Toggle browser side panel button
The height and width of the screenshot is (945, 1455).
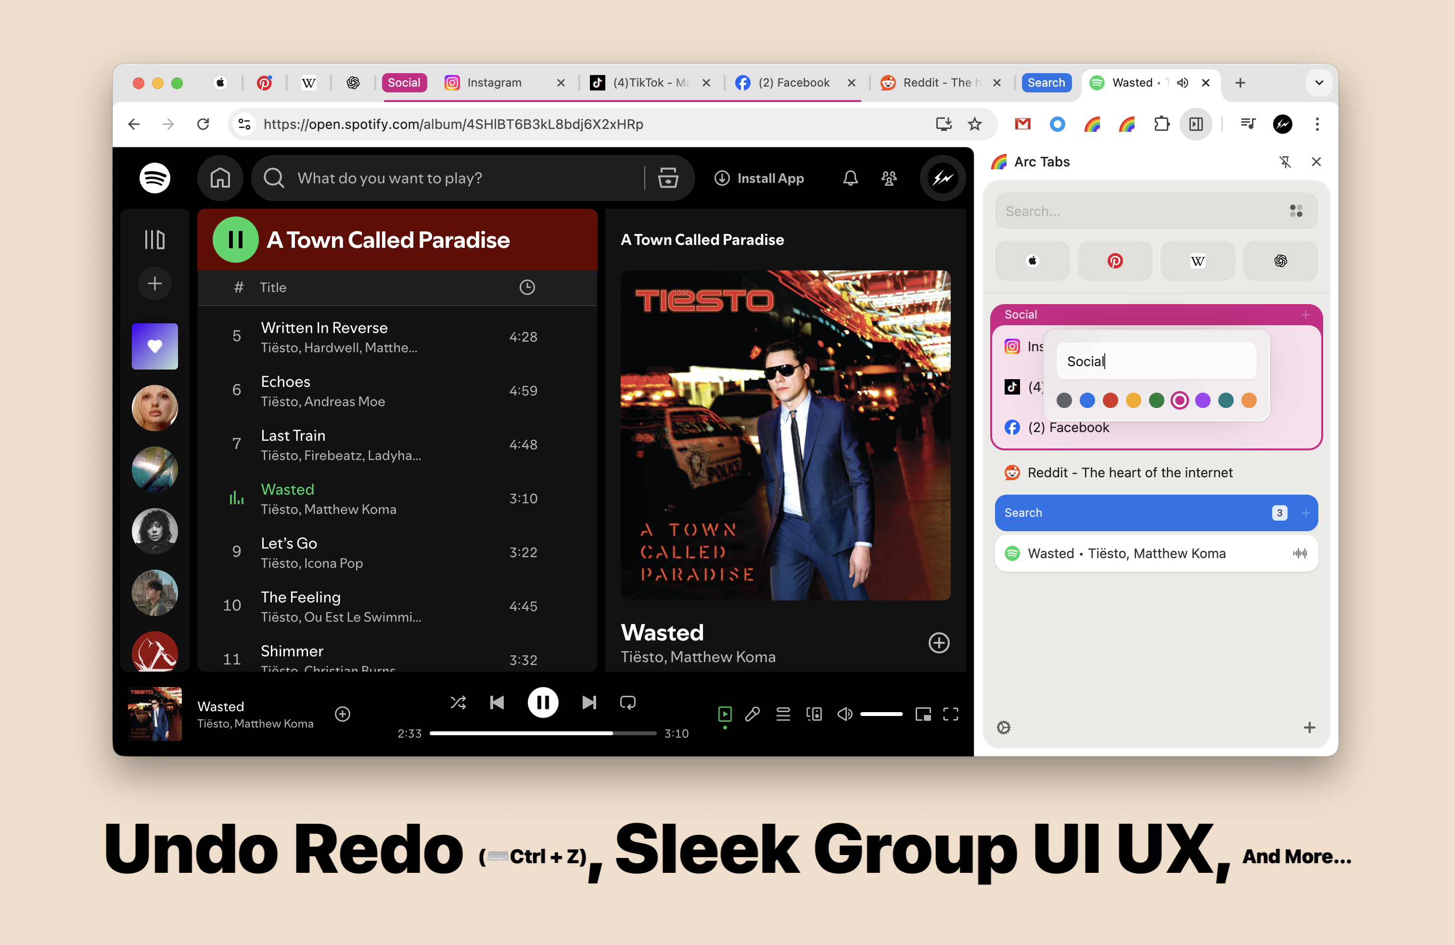click(x=1196, y=124)
